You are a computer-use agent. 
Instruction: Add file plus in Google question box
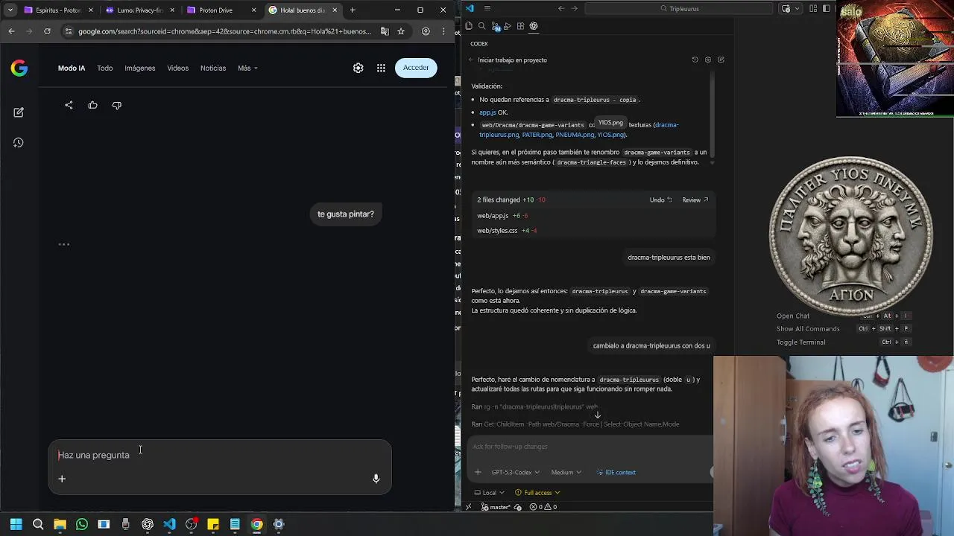pos(62,479)
